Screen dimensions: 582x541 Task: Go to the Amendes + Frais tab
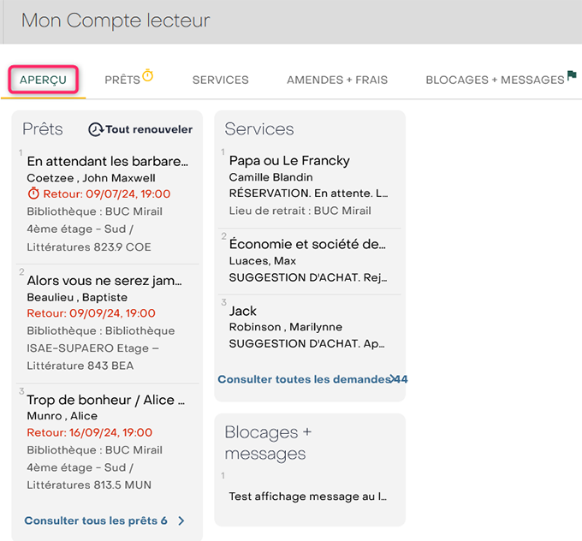(337, 80)
